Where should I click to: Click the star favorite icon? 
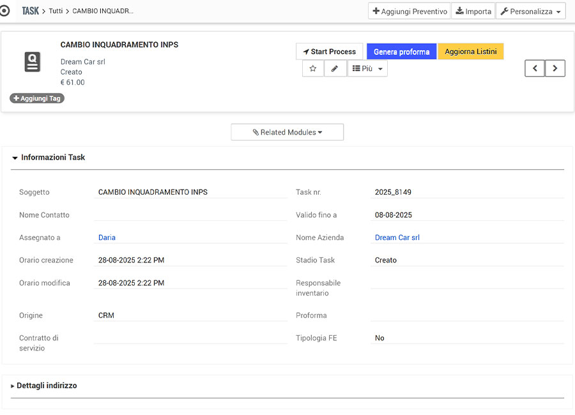tap(312, 68)
